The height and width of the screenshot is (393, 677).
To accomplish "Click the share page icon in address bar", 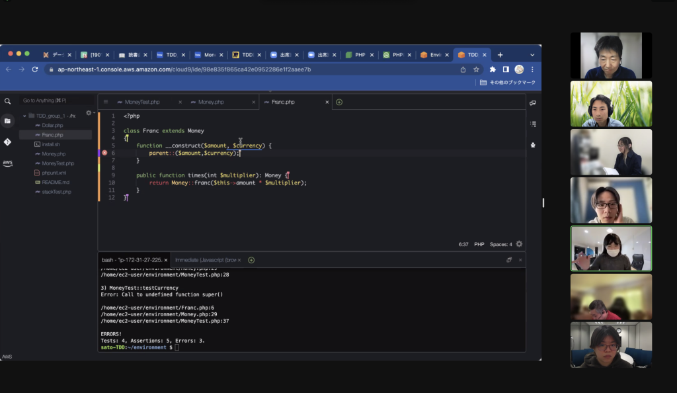I will pos(463,69).
